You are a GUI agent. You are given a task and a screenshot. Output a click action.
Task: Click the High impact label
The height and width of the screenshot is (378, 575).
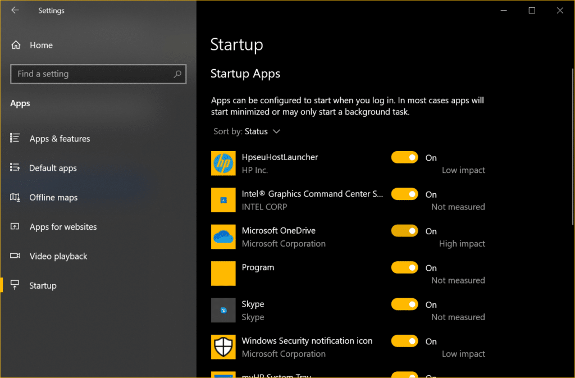tap(462, 243)
